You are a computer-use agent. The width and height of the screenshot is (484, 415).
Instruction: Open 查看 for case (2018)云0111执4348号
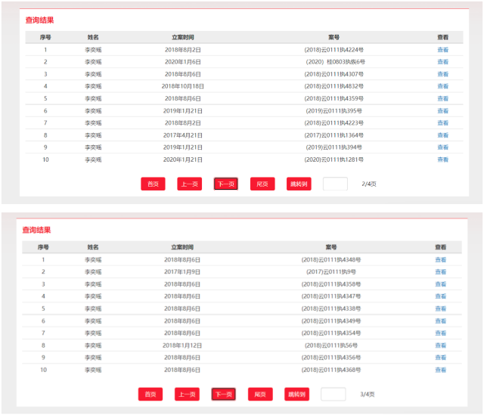click(441, 260)
